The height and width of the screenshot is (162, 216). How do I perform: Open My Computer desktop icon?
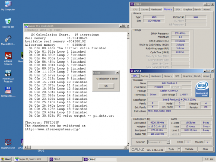coord(8,6)
